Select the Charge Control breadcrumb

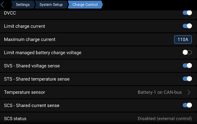[85, 5]
